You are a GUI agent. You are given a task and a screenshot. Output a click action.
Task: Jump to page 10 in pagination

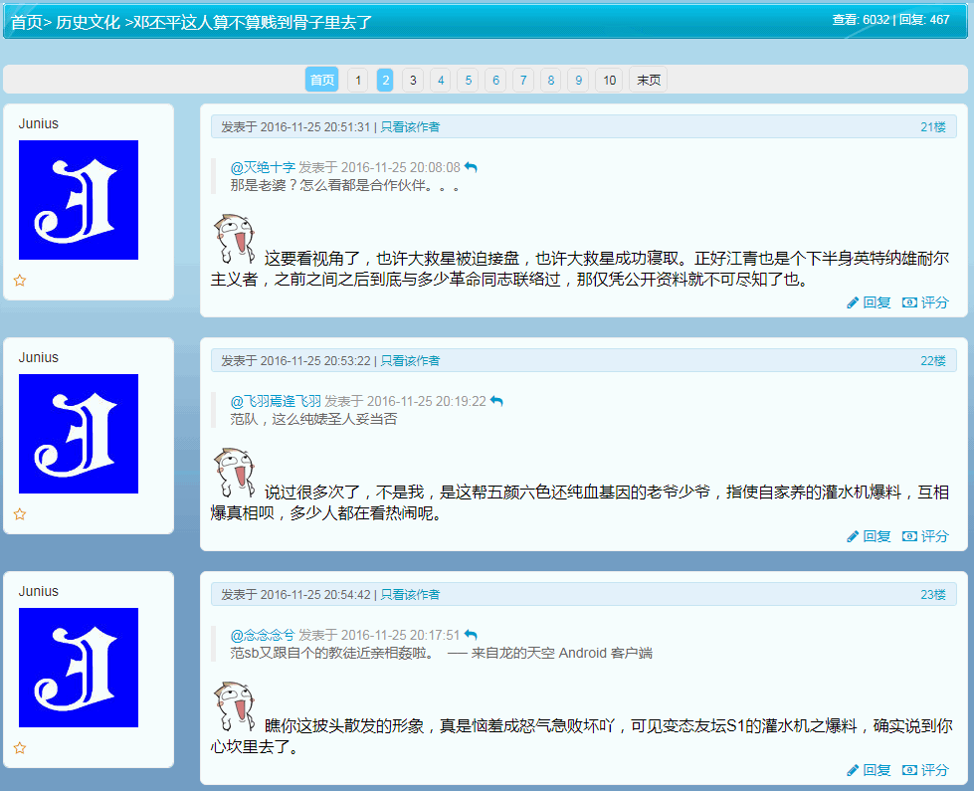(x=609, y=80)
